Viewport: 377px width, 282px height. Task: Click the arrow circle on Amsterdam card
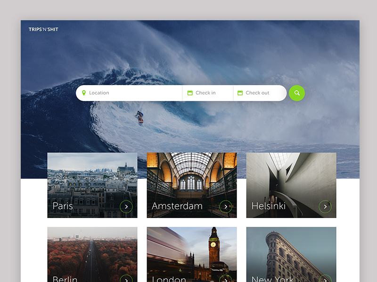coord(226,206)
